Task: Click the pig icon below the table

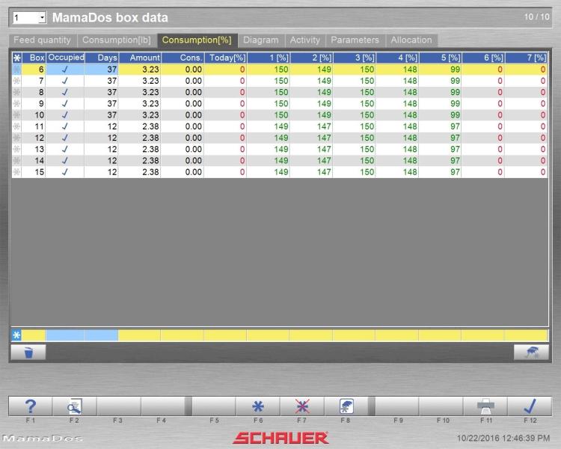Action: pyautogui.click(x=531, y=352)
